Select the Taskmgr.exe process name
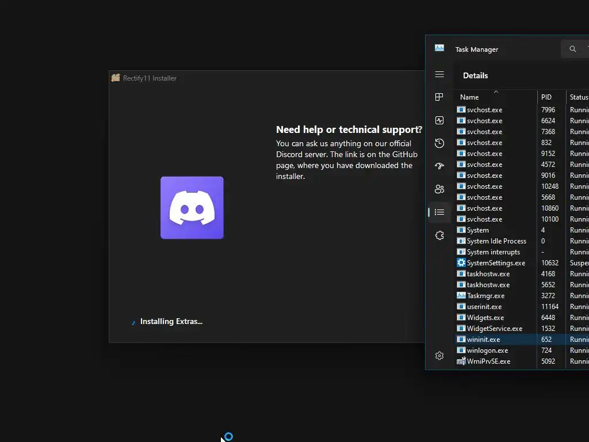Screen dimensions: 589x442 point(485,295)
